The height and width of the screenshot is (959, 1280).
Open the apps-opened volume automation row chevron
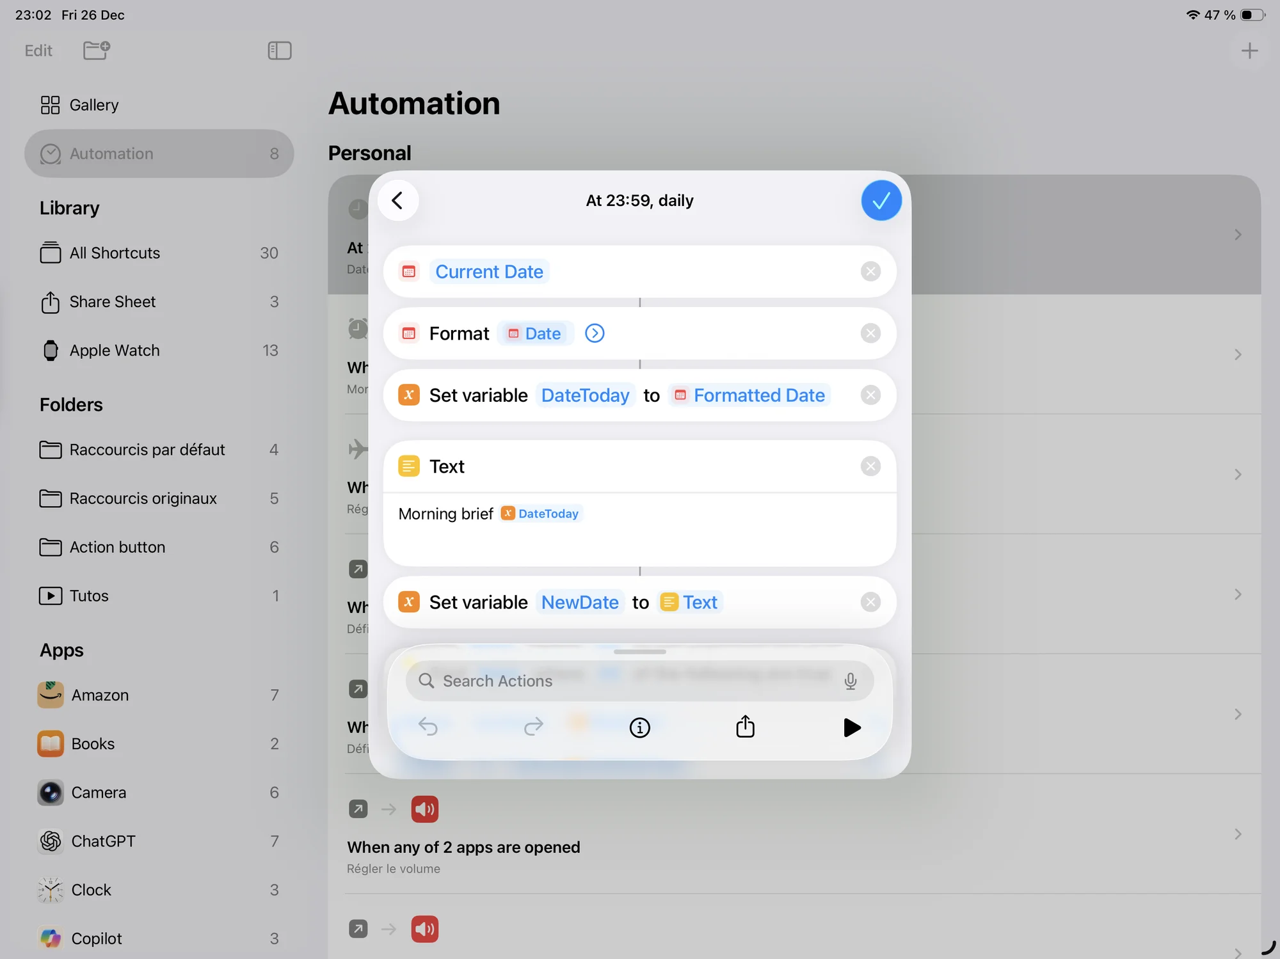click(x=1237, y=834)
